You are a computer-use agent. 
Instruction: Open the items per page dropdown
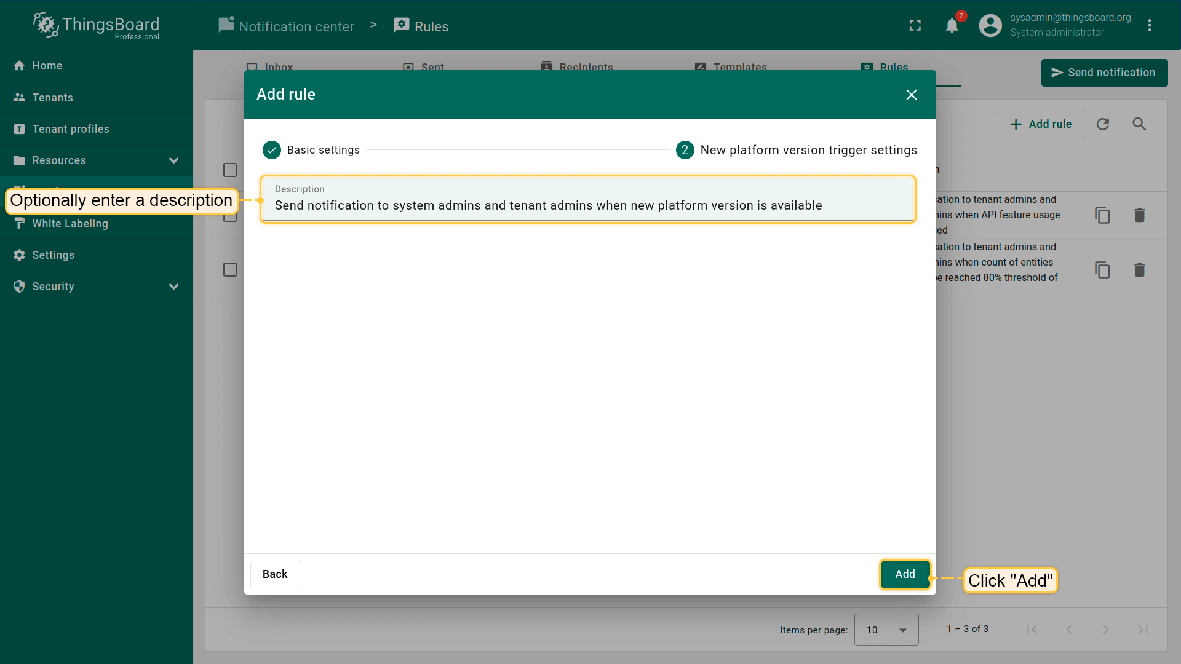[x=886, y=630]
